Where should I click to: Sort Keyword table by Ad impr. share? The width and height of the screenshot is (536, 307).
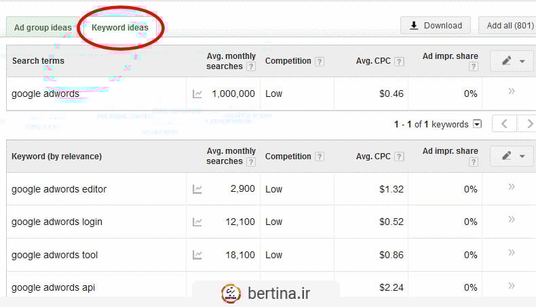pyautogui.click(x=451, y=151)
